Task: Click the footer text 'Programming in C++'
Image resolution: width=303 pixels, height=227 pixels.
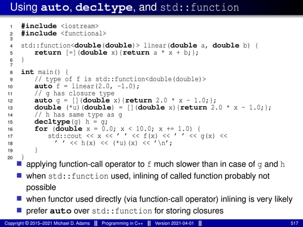Action: point(123,223)
